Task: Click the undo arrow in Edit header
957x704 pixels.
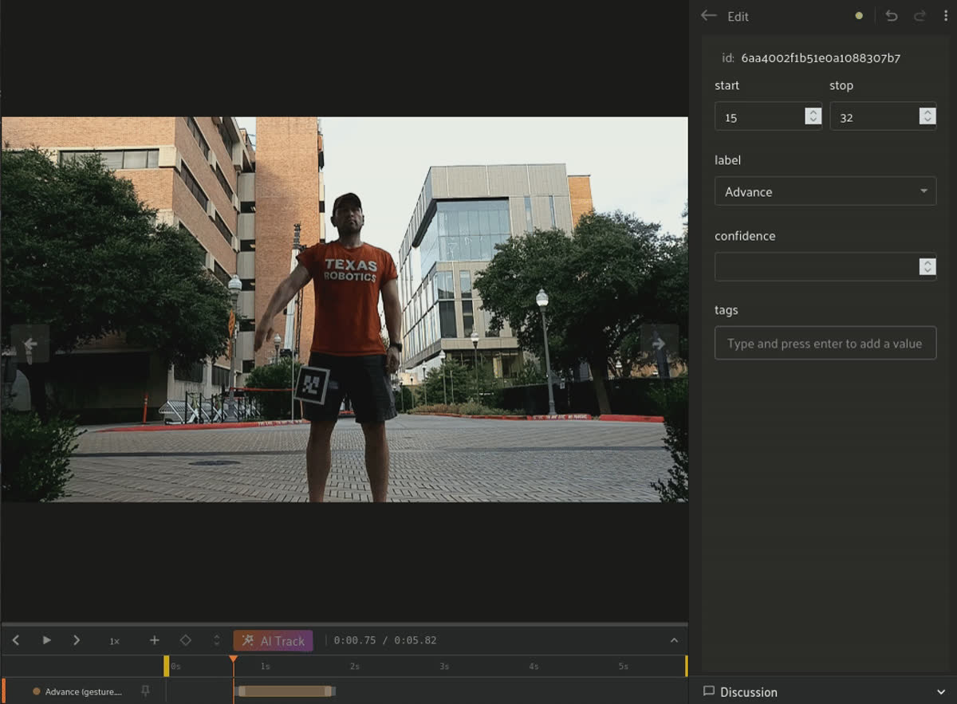Action: 892,16
